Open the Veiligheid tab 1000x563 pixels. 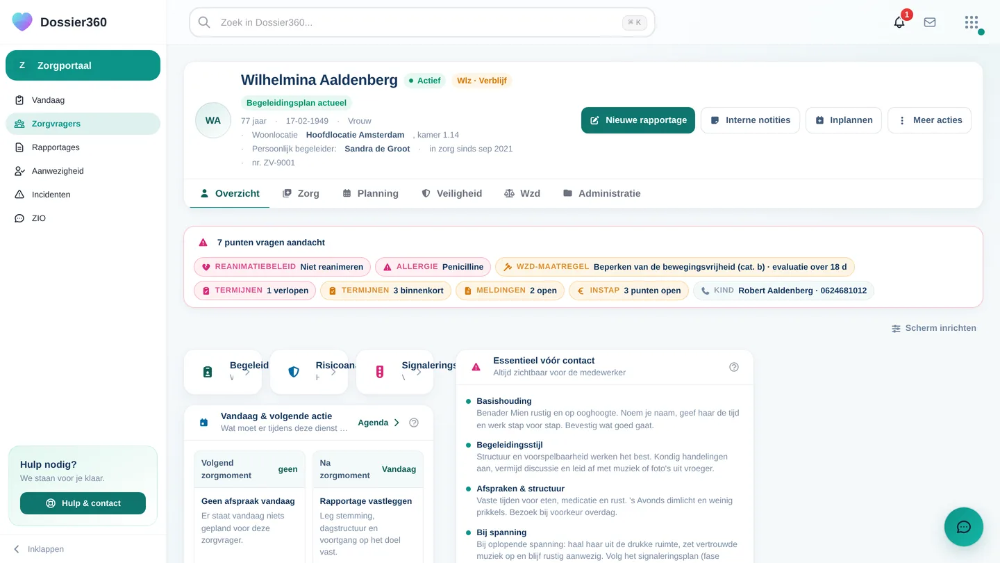click(x=452, y=193)
